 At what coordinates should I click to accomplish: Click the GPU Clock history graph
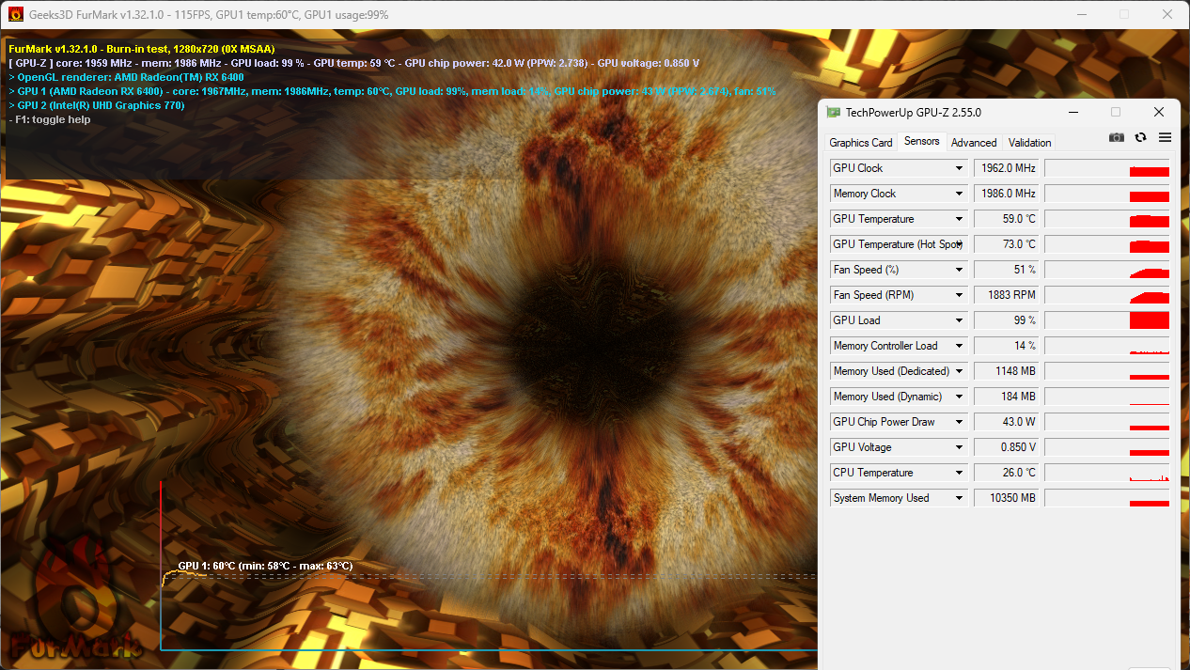(x=1107, y=168)
